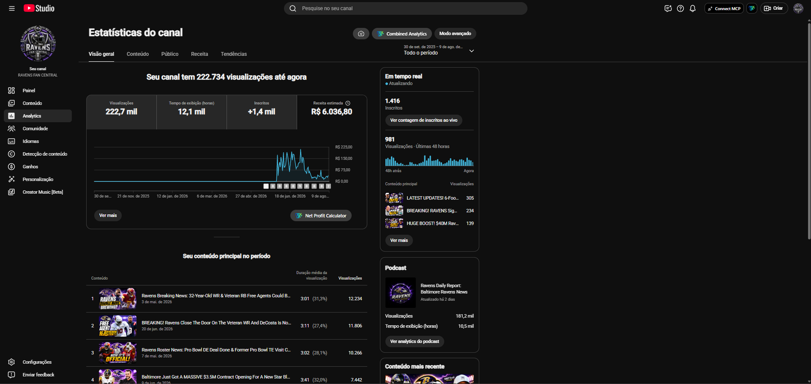The width and height of the screenshot is (811, 384).
Task: Switch to the Visão geral tab
Action: click(x=101, y=54)
